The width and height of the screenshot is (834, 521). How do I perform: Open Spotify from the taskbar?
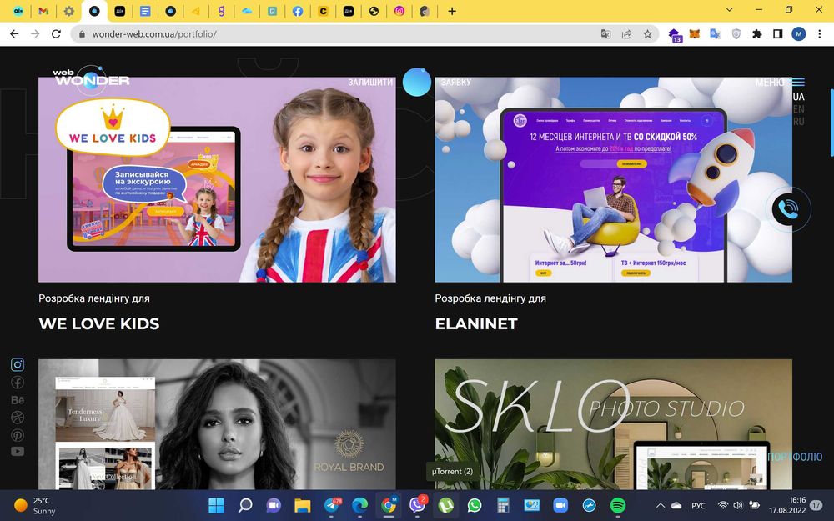tap(617, 505)
